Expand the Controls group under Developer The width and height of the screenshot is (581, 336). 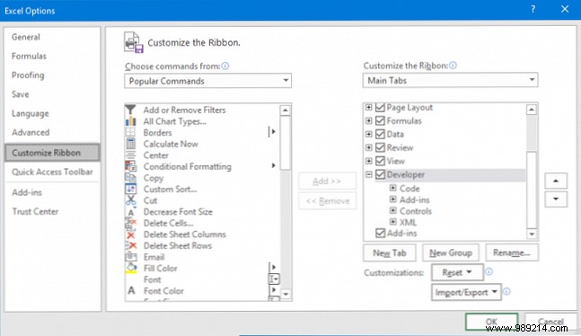[x=392, y=210]
